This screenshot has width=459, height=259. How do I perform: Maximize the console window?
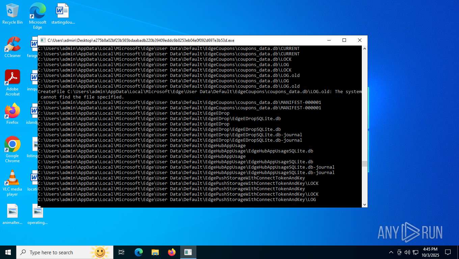click(344, 40)
